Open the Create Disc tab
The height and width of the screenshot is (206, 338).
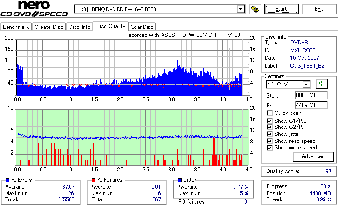point(49,27)
